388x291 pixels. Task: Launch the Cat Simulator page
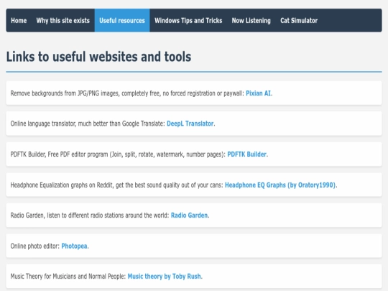coord(299,21)
